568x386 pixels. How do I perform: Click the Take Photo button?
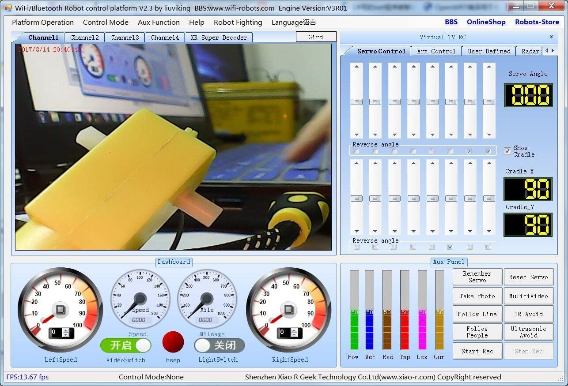[x=477, y=296]
